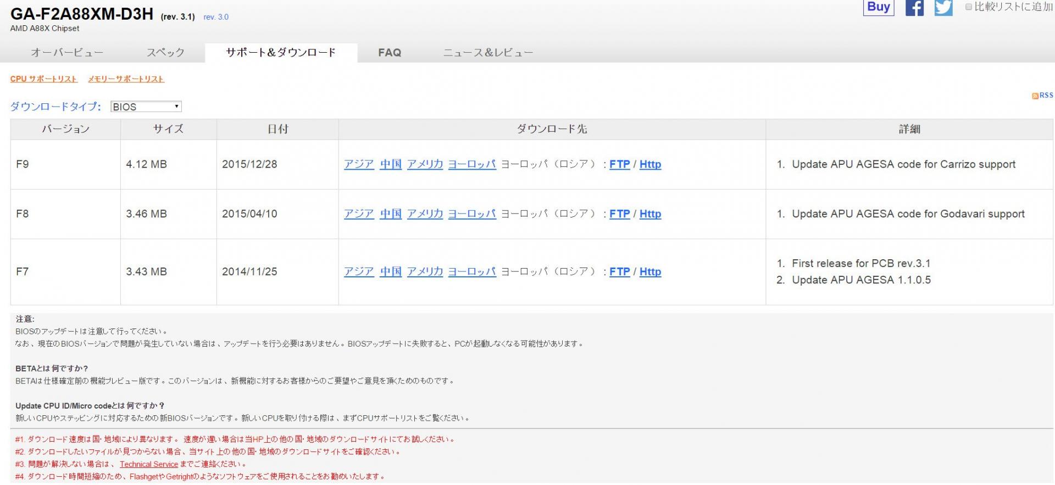Image resolution: width=1055 pixels, height=485 pixels.
Task: Open the Twitter share icon
Action: click(943, 8)
